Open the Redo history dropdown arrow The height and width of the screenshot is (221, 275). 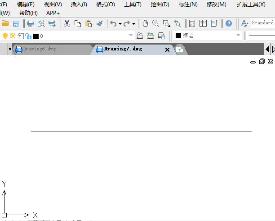click(x=134, y=23)
